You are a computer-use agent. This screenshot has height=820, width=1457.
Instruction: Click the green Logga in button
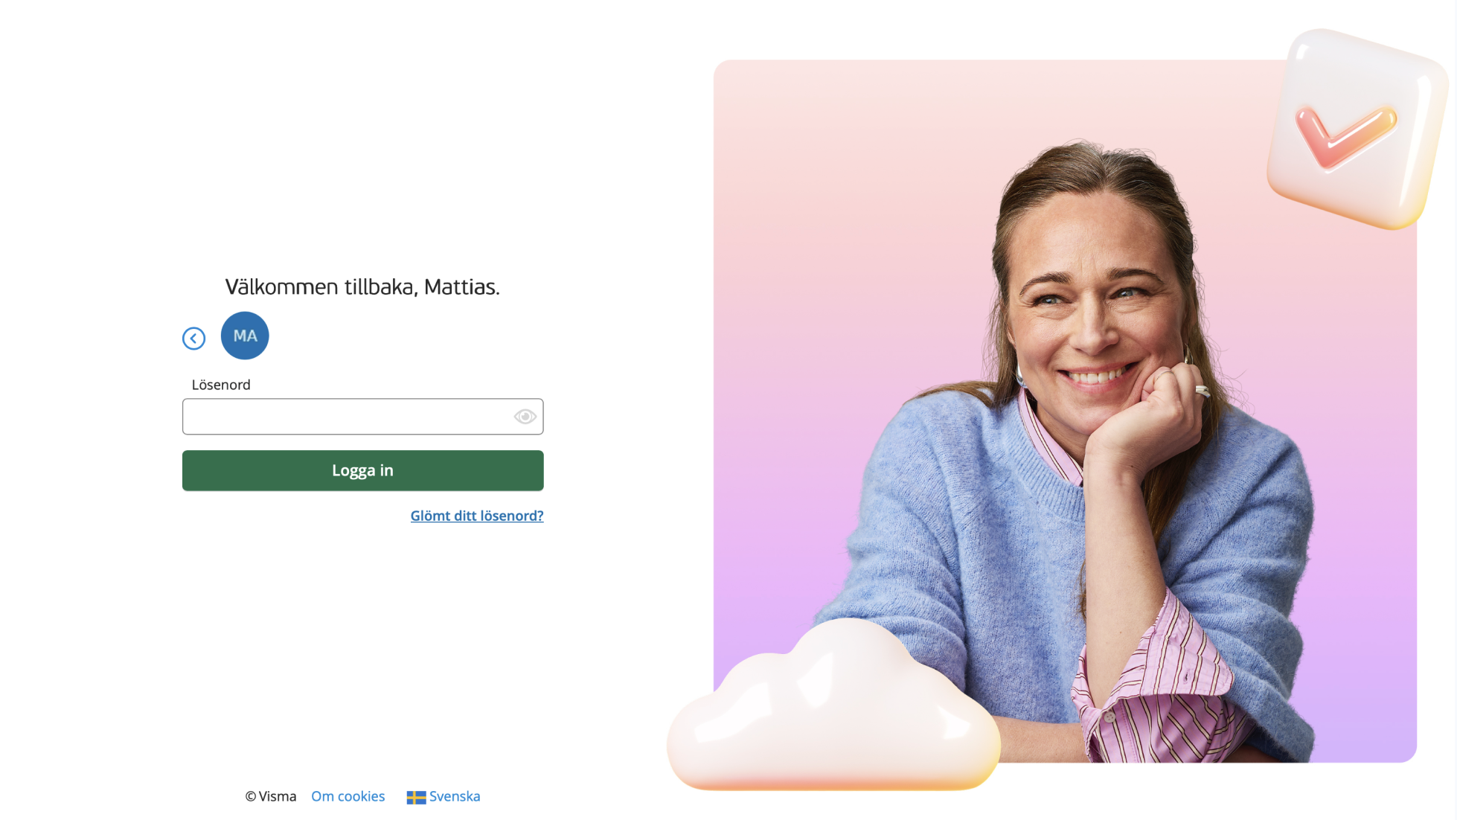pyautogui.click(x=362, y=470)
